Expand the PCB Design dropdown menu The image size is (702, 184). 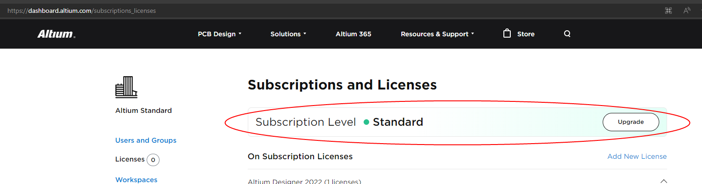[219, 34]
